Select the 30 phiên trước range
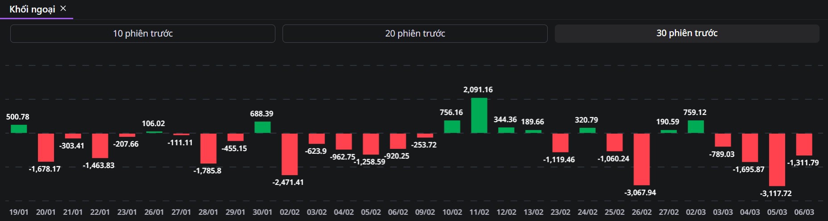The height and width of the screenshot is (221, 828). pyautogui.click(x=687, y=33)
